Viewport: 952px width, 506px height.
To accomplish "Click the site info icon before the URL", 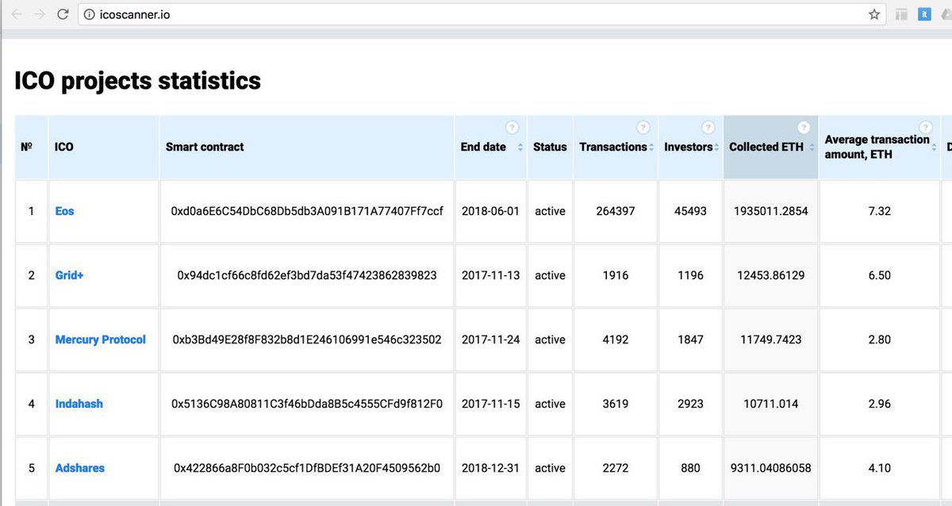I will coord(89,14).
